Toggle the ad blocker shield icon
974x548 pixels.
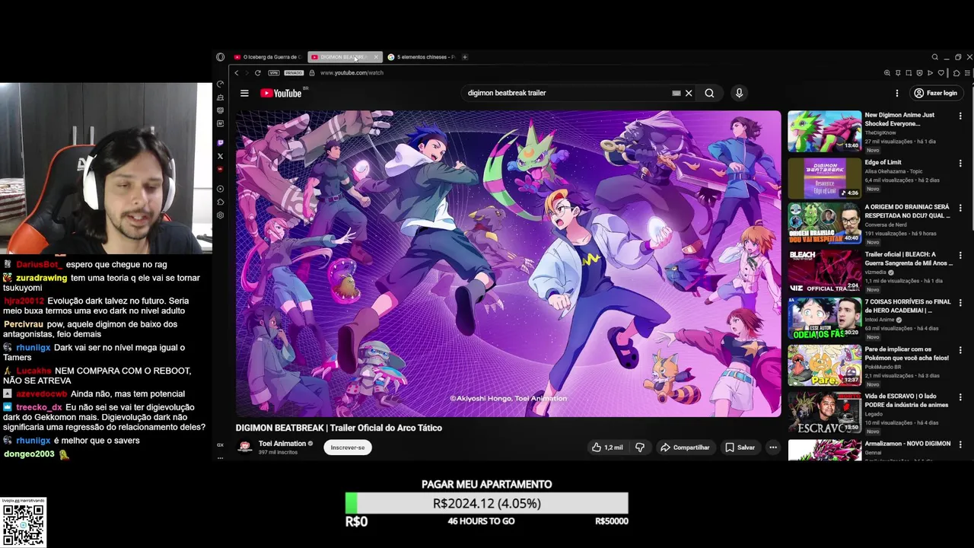(x=919, y=73)
